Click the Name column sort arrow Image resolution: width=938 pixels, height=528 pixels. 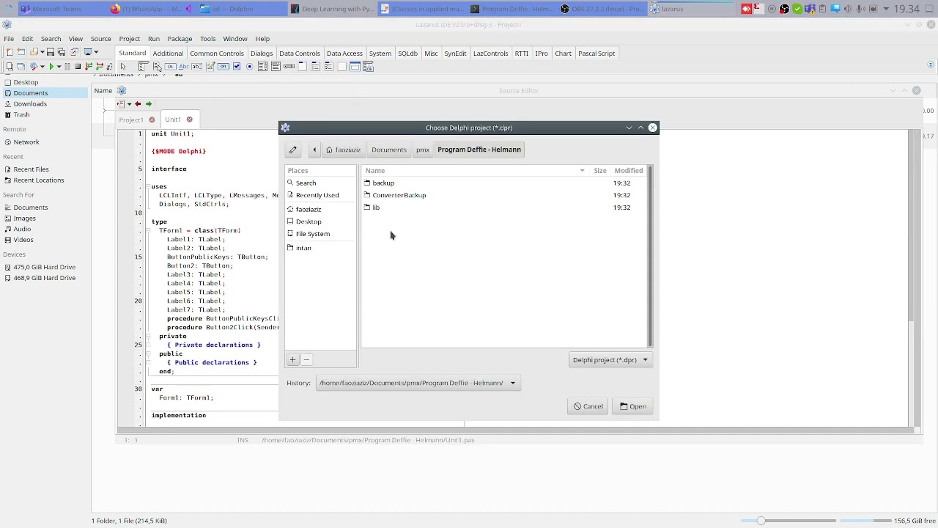pyautogui.click(x=583, y=171)
